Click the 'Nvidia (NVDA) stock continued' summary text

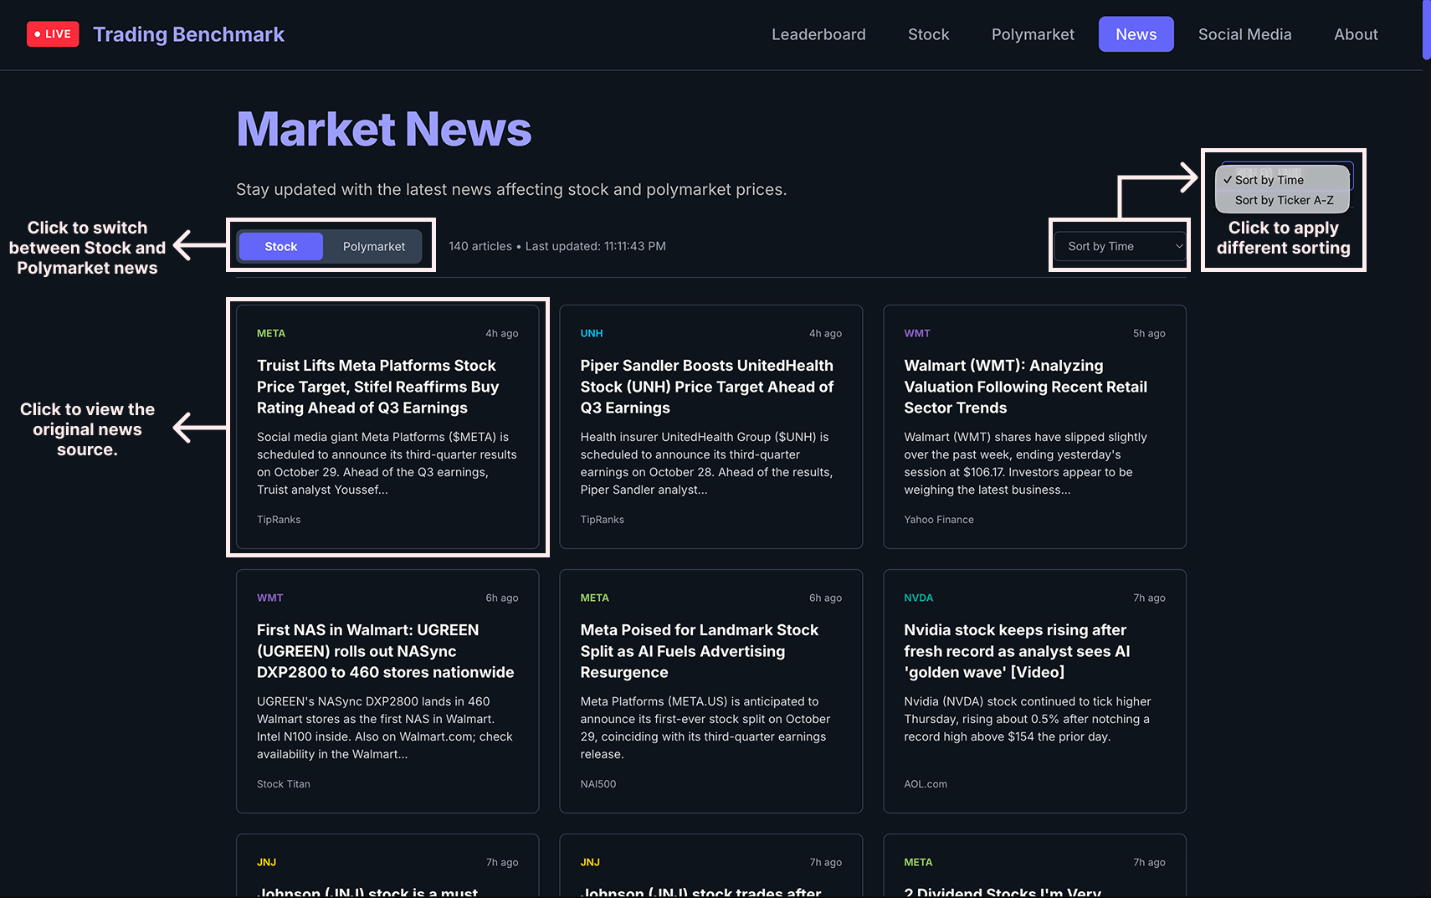1028,719
